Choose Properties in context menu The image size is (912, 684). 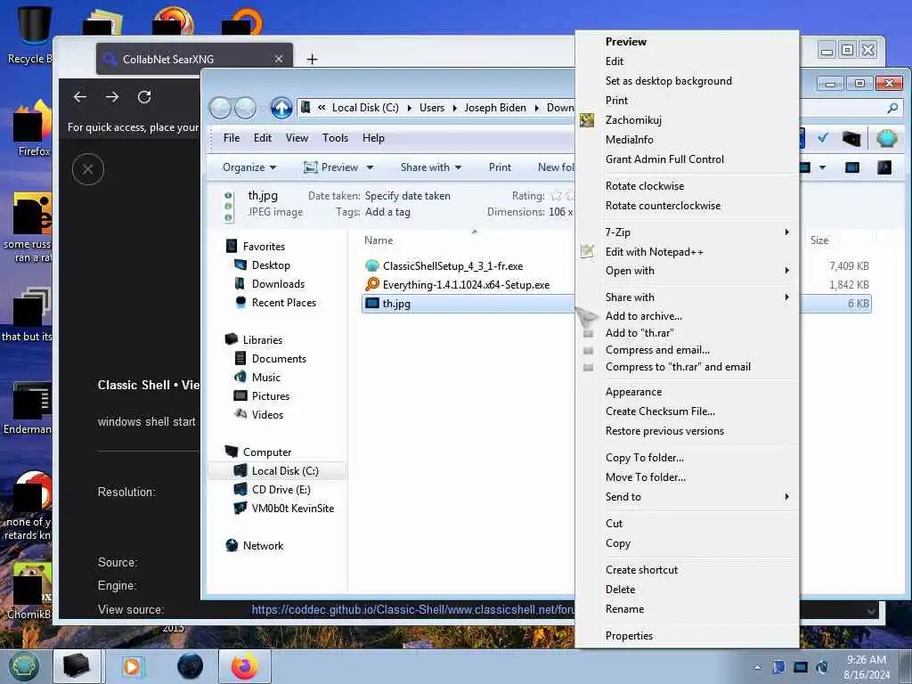tap(629, 636)
